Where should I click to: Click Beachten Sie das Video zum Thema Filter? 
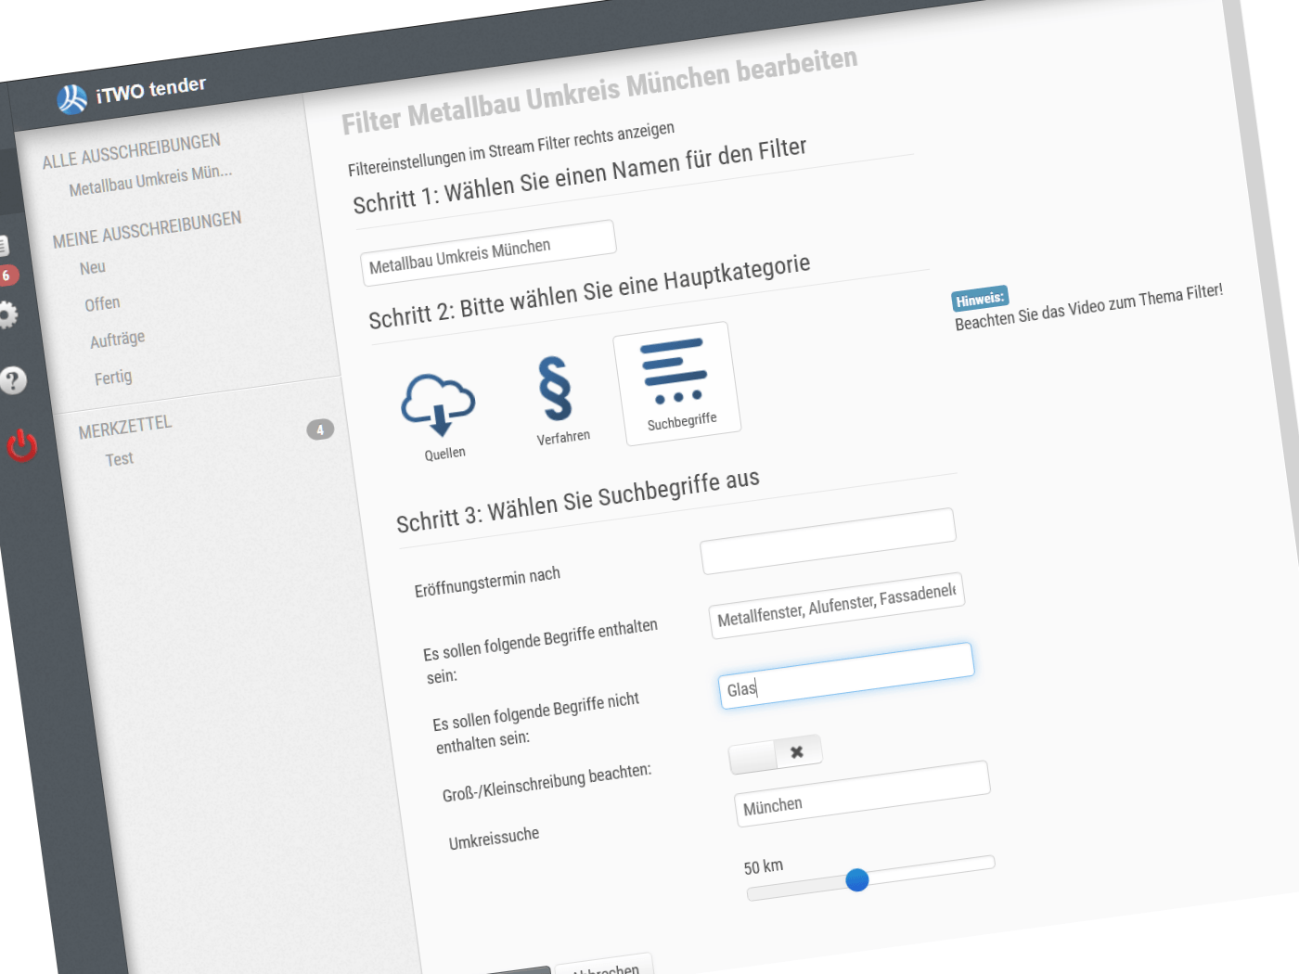1088,307
